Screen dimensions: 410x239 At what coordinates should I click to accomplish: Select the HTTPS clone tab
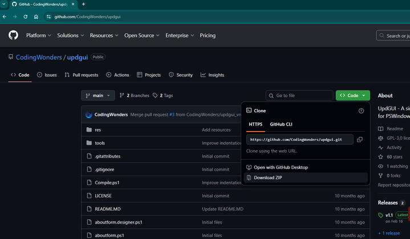coord(255,124)
